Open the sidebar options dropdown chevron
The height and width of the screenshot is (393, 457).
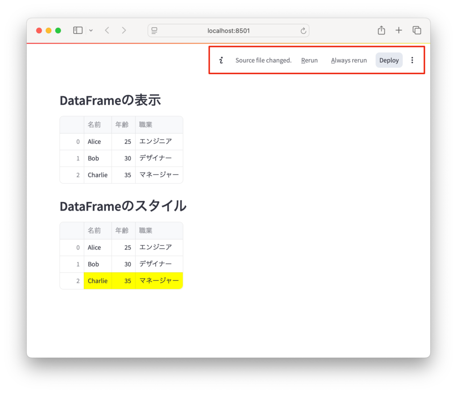click(x=91, y=30)
